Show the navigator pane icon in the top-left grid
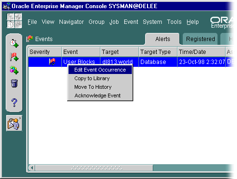237x179 pixels. pyautogui.click(x=10, y=17)
